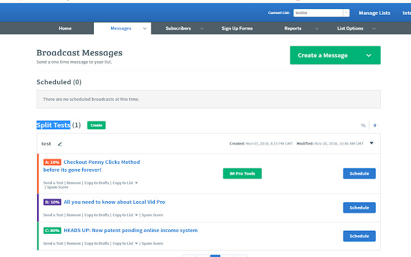Open the Current List dropdown

pyautogui.click(x=346, y=13)
